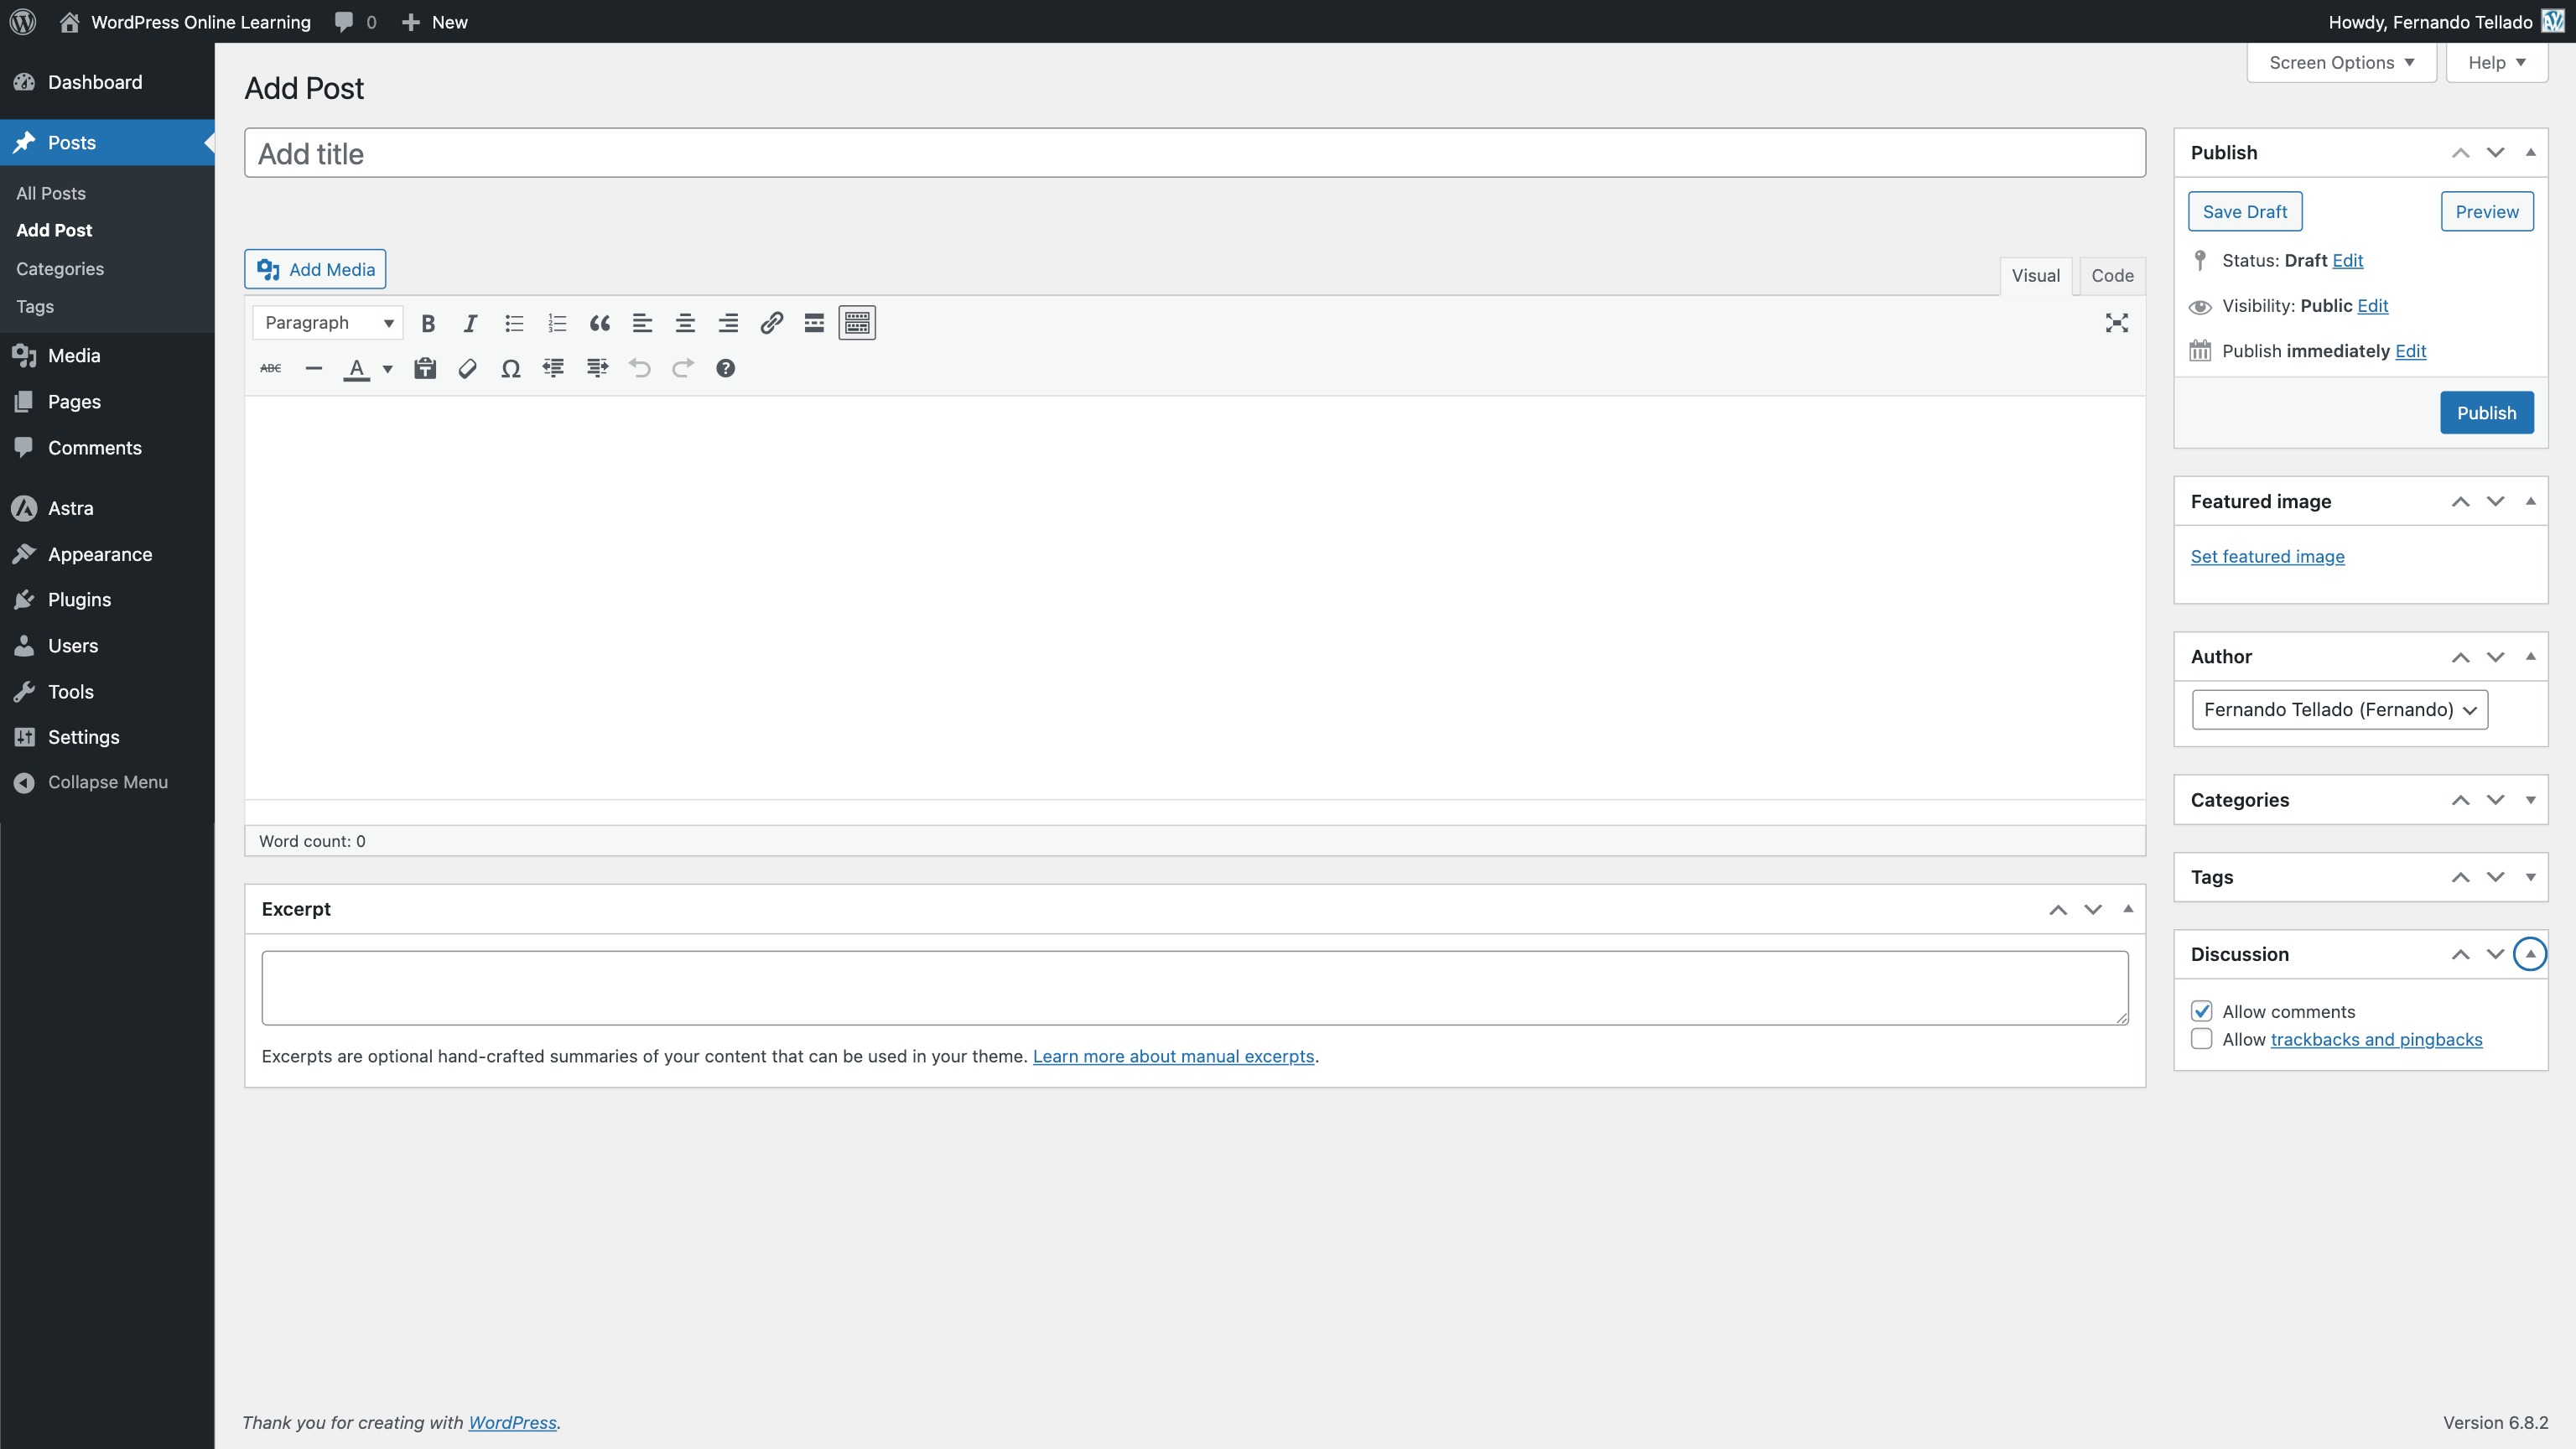Apply italic formatting
This screenshot has width=2576, height=1449.
(x=470, y=322)
